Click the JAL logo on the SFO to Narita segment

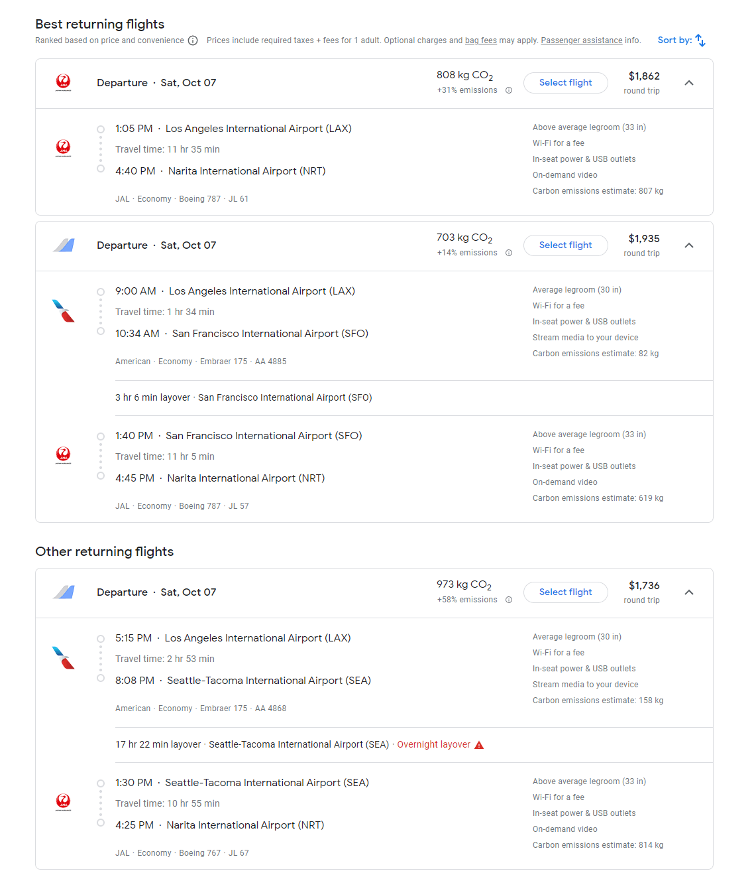pos(64,455)
